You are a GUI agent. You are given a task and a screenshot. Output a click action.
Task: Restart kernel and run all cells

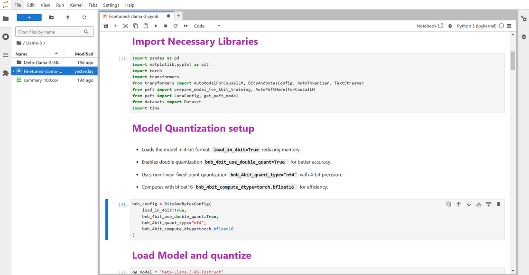coord(186,26)
